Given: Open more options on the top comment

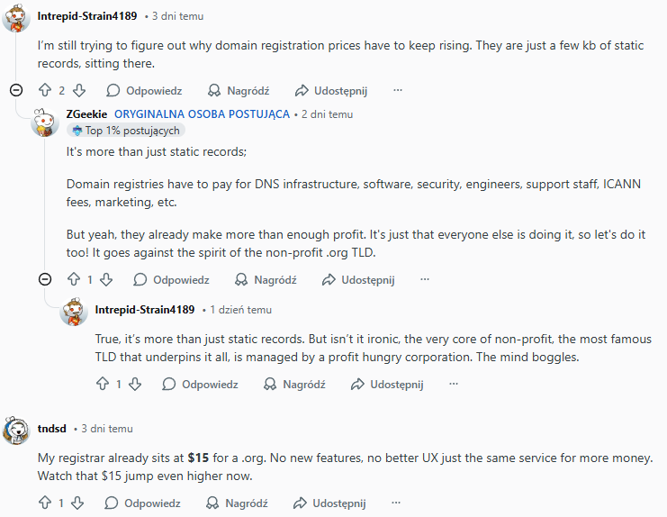Looking at the screenshot, I should (x=398, y=90).
